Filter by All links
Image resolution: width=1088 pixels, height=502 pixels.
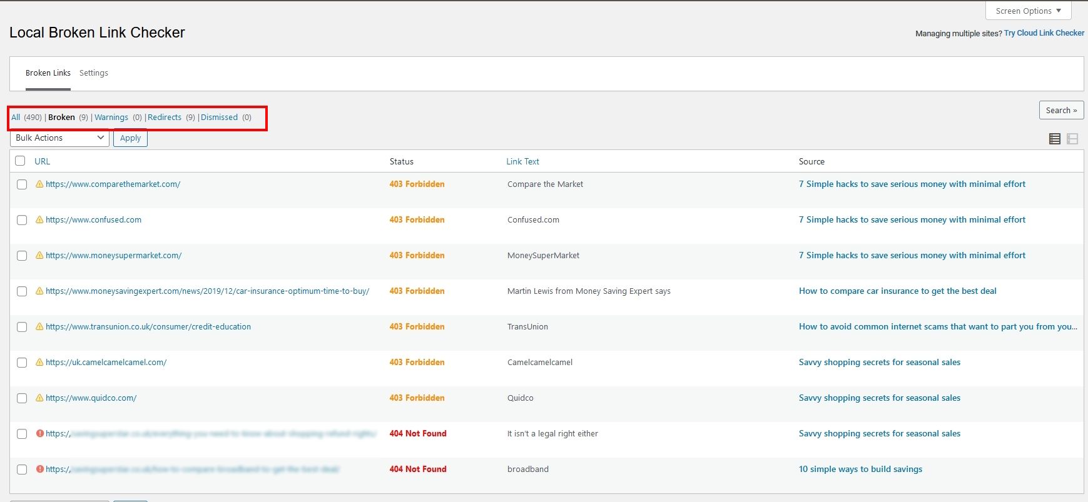(x=16, y=118)
